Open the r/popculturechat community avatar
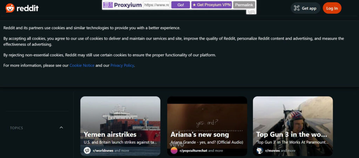359x158 pixels. pyautogui.click(x=174, y=150)
